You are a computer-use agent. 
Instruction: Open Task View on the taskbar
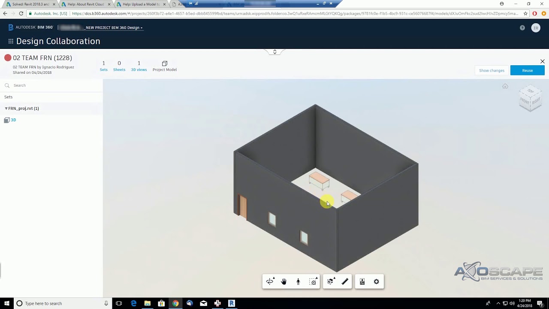[119, 303]
